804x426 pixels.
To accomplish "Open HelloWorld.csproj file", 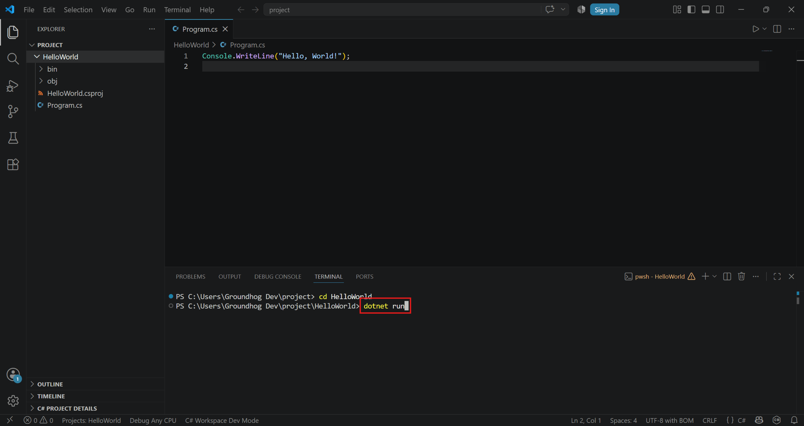I will (95, 93).
